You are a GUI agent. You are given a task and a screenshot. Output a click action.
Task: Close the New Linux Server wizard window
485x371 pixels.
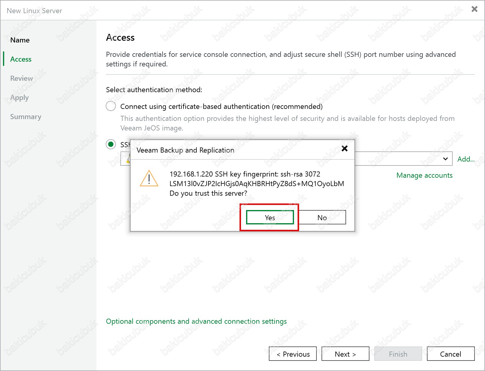(474, 9)
